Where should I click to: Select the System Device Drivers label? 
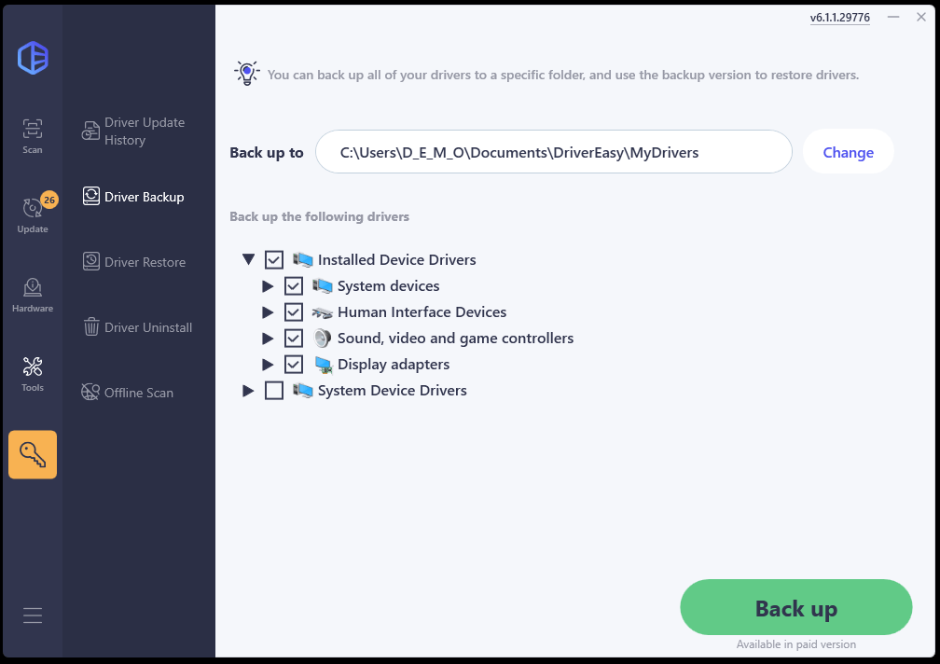pos(392,390)
